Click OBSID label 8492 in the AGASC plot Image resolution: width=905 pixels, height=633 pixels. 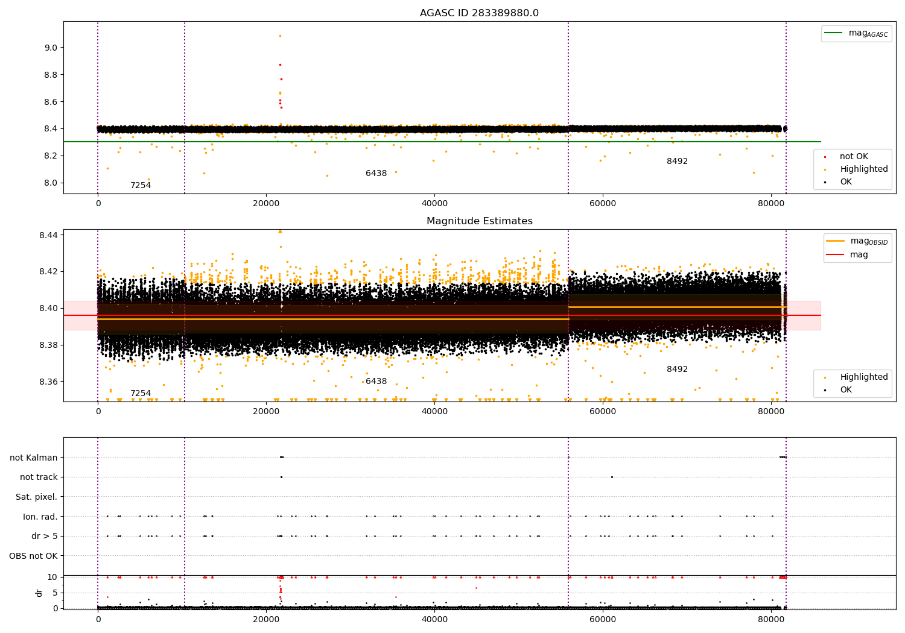677,162
